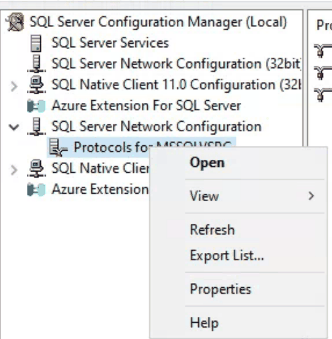Image resolution: width=332 pixels, height=339 pixels.
Task: Select SQL Server Configuration Manager (Local) root
Action: 158,22
